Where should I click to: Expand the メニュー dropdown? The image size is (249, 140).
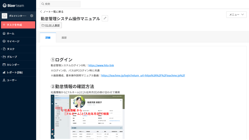tap(236, 14)
